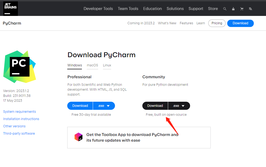Click the language translation icon

click(x=250, y=9)
